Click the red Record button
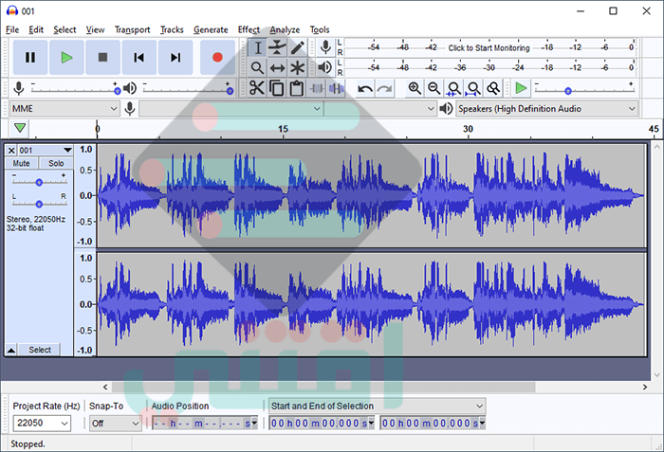 pos(217,57)
